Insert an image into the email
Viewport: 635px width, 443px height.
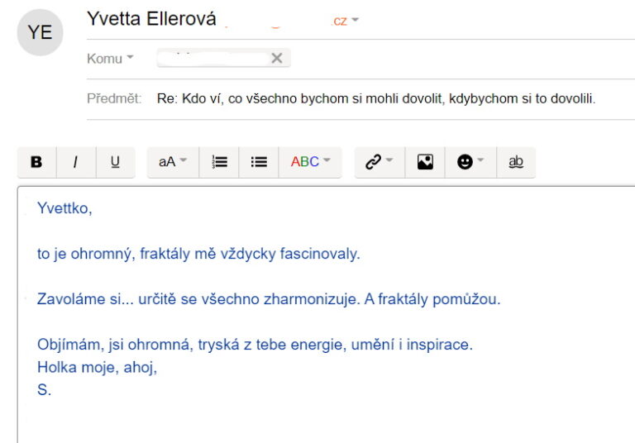425,162
